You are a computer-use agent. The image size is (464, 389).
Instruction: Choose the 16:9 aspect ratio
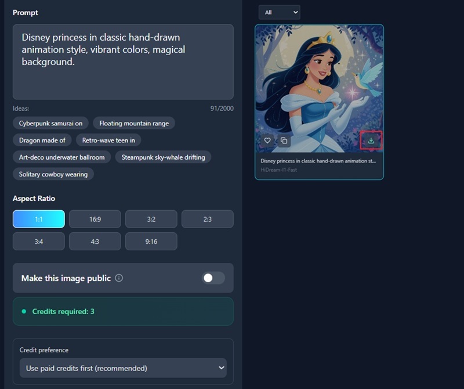coord(95,219)
